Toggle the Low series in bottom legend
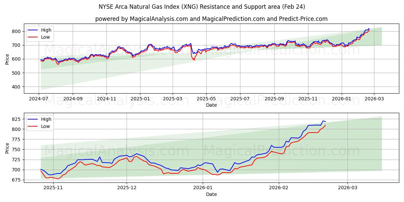404x202 pixels. click(43, 126)
